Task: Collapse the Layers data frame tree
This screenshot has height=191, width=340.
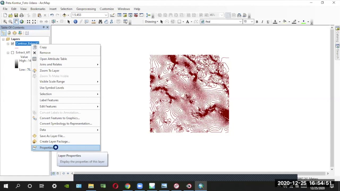Action: click(x=3, y=39)
